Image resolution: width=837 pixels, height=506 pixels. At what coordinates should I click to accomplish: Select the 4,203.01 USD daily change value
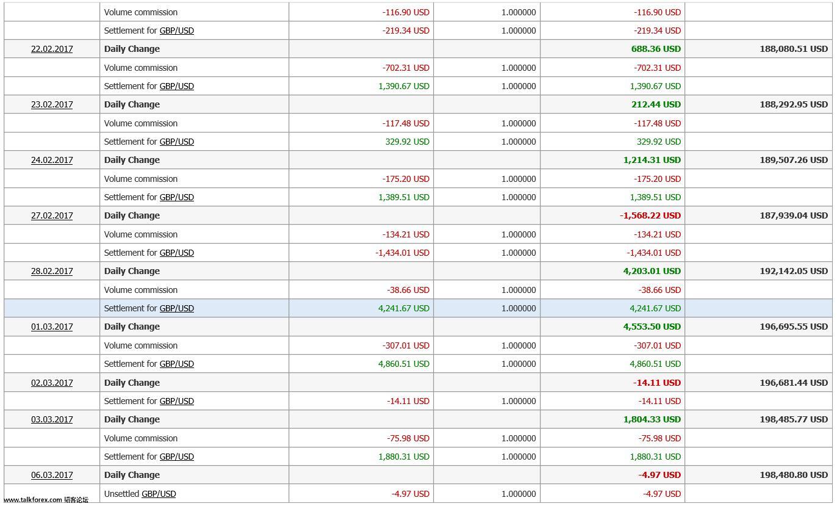[x=652, y=271]
